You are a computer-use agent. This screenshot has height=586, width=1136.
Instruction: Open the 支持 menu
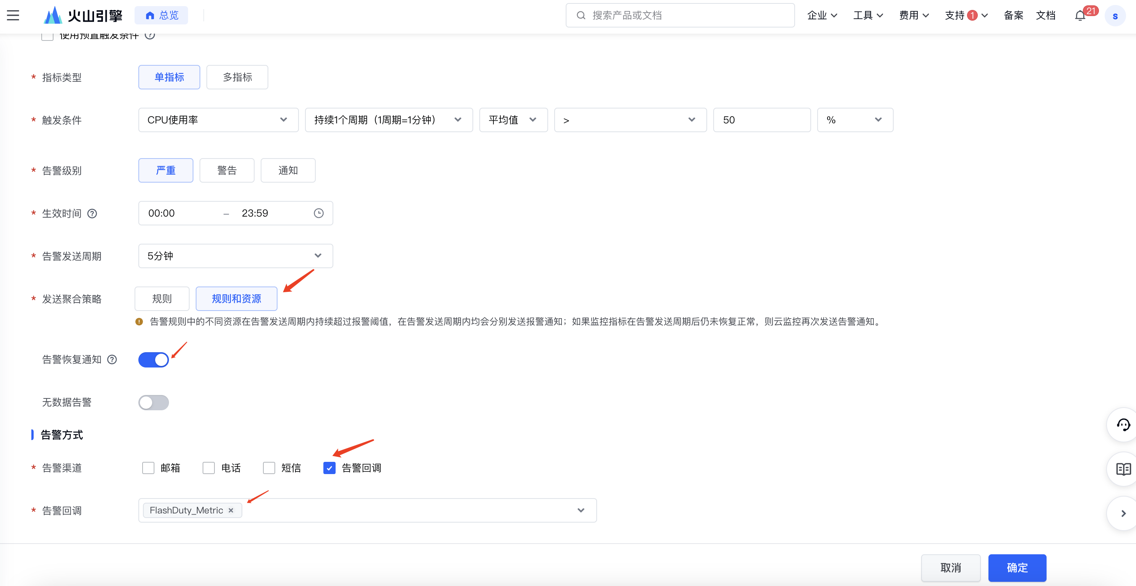click(x=966, y=15)
